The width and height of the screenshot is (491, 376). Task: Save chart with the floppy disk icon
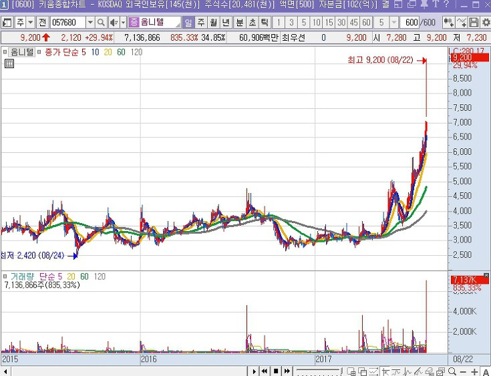click(x=474, y=23)
